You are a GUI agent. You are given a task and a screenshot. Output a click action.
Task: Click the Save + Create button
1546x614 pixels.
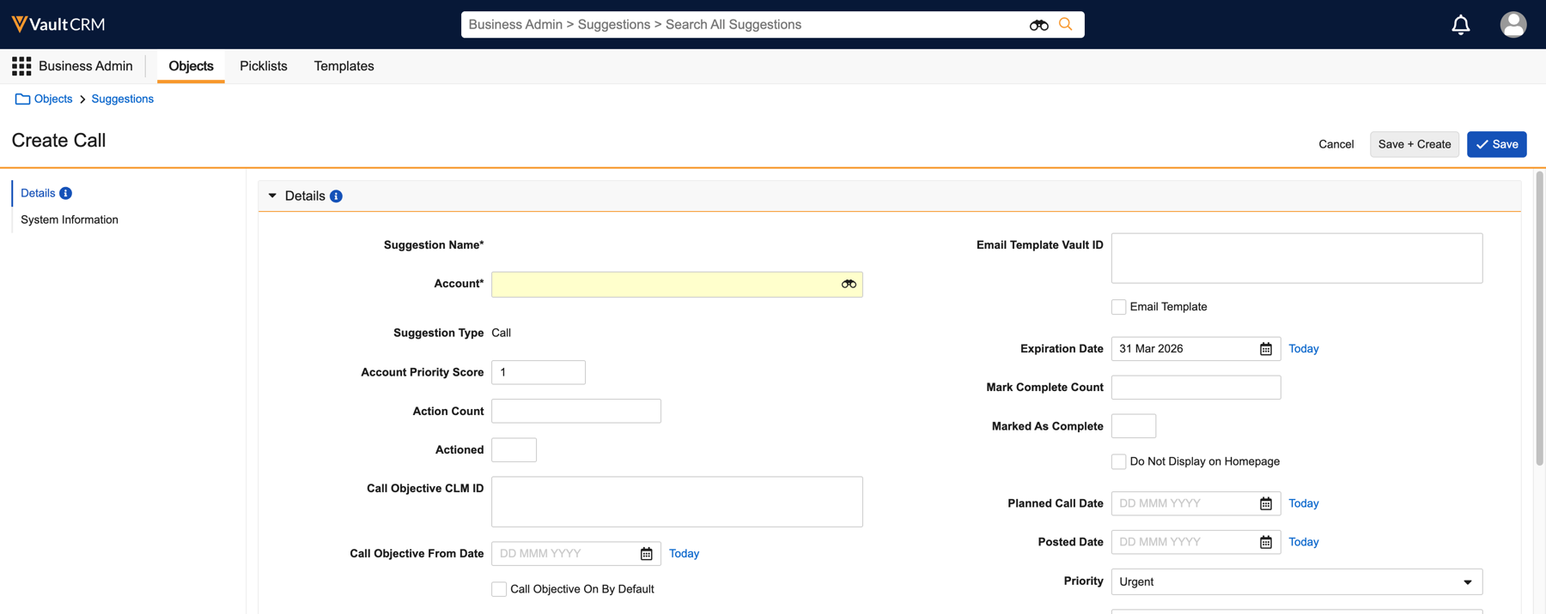(1414, 144)
